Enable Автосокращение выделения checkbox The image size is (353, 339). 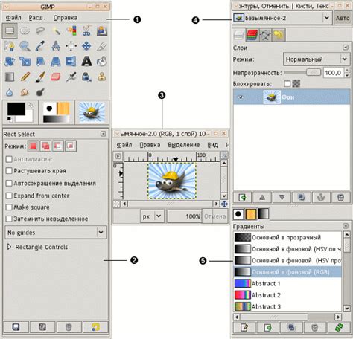tap(9, 183)
